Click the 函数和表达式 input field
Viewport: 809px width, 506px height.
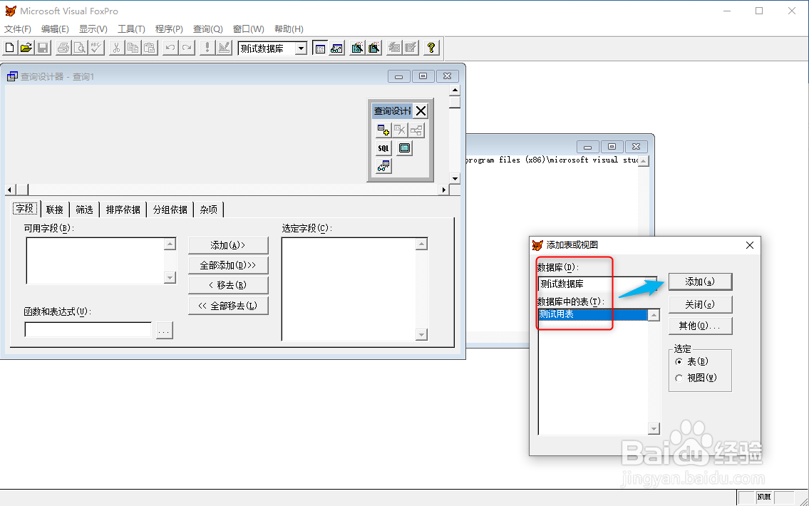(x=88, y=329)
